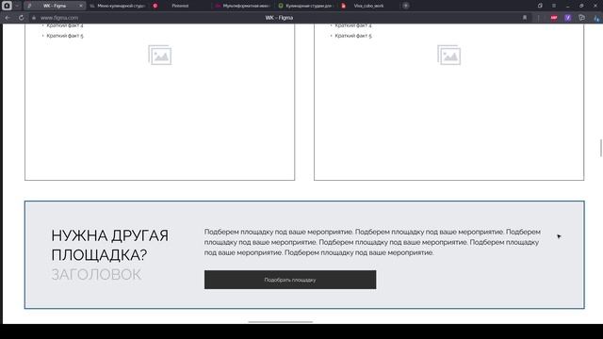Reload the Figma page

pos(21,18)
